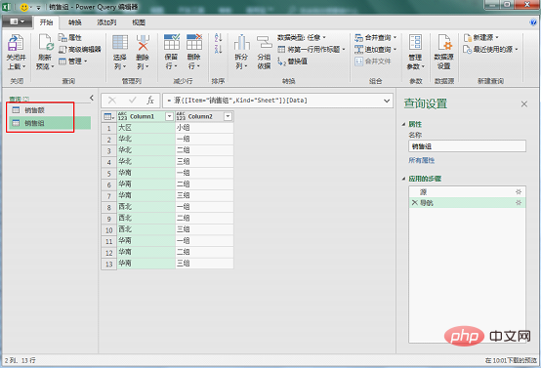Open the Append Queries (追加查询) dropdown
The width and height of the screenshot is (541, 368).
(376, 50)
